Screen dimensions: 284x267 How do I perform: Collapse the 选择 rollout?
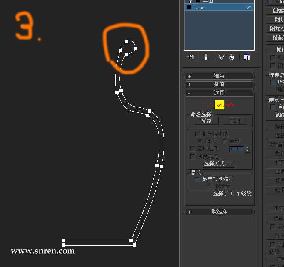pos(220,93)
